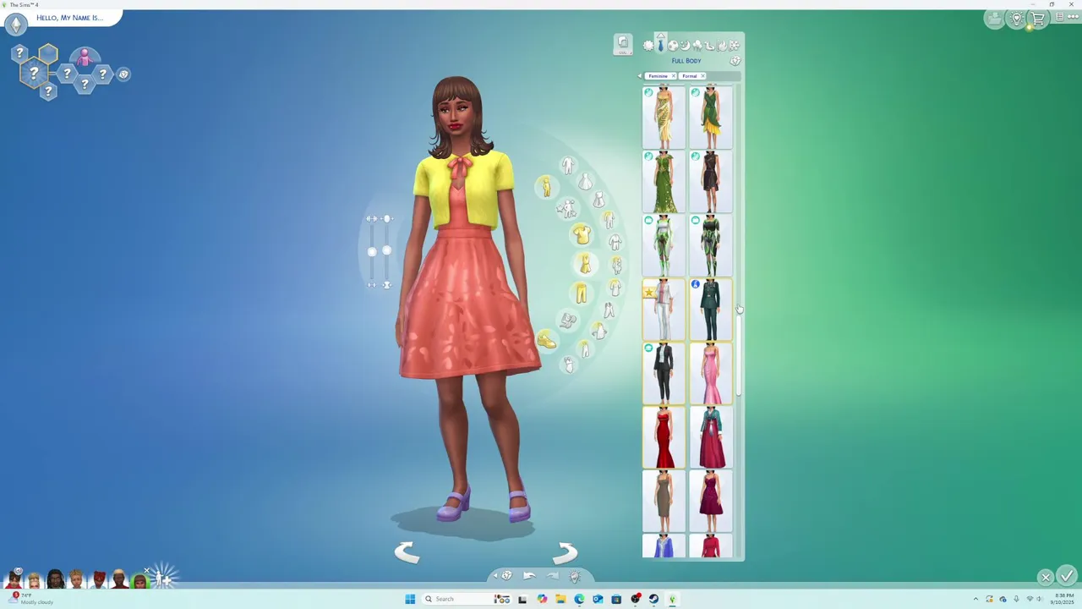Image resolution: width=1082 pixels, height=609 pixels.
Task: Rotate Sim with the left arrow
Action: (407, 552)
